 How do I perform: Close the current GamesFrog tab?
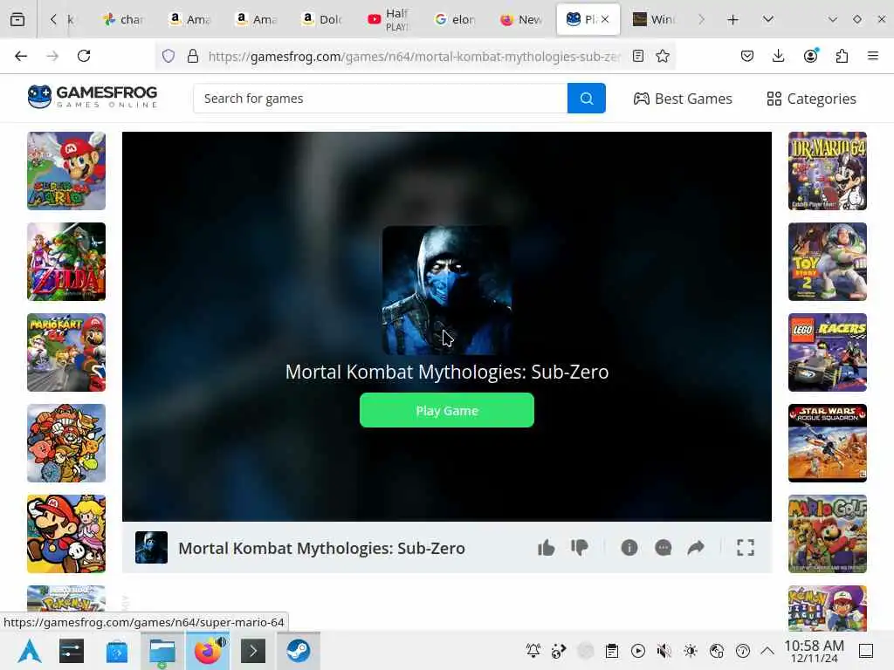(605, 19)
